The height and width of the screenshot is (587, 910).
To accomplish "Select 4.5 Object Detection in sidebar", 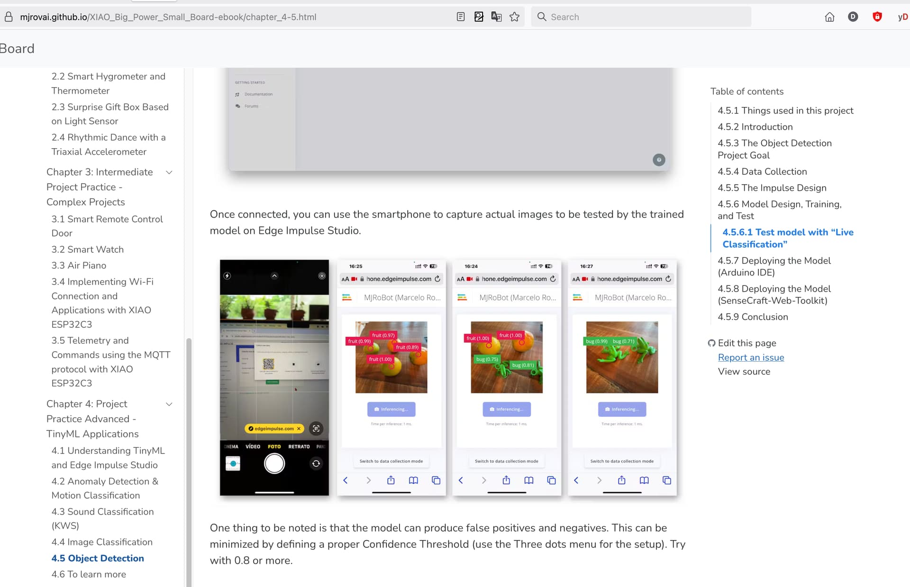I will coord(98,558).
